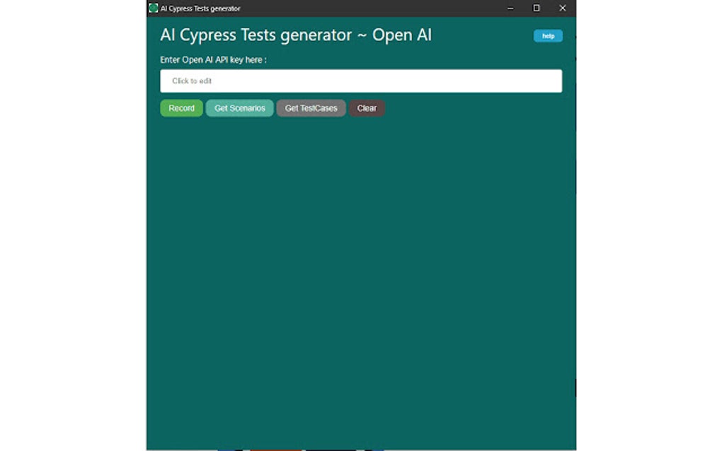This screenshot has height=451, width=722.
Task: Click the green Record button
Action: pos(181,108)
